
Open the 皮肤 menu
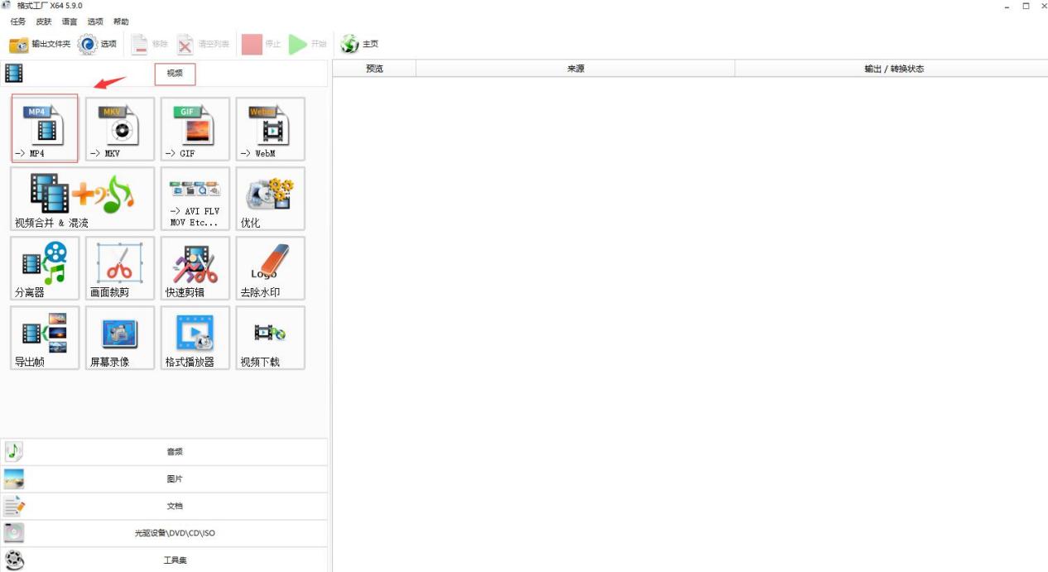pos(43,22)
